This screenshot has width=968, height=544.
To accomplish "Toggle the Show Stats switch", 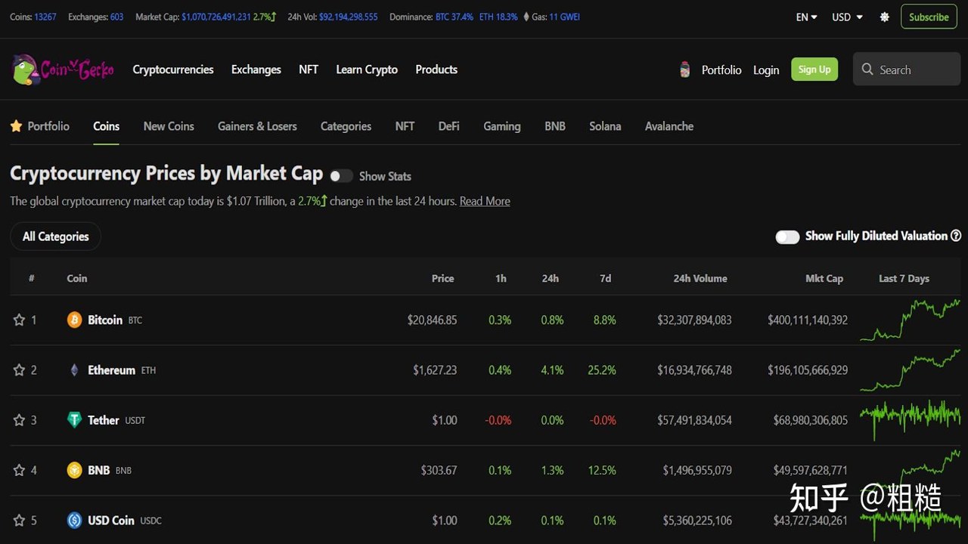I will point(341,176).
